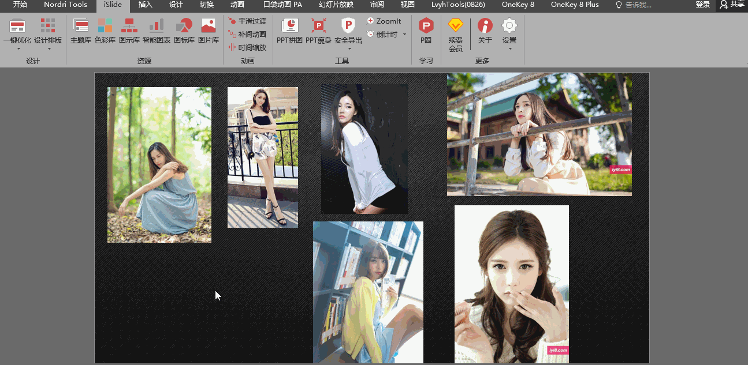Open the 图片库 picture library
This screenshot has height=365, width=748.
pos(209,31)
